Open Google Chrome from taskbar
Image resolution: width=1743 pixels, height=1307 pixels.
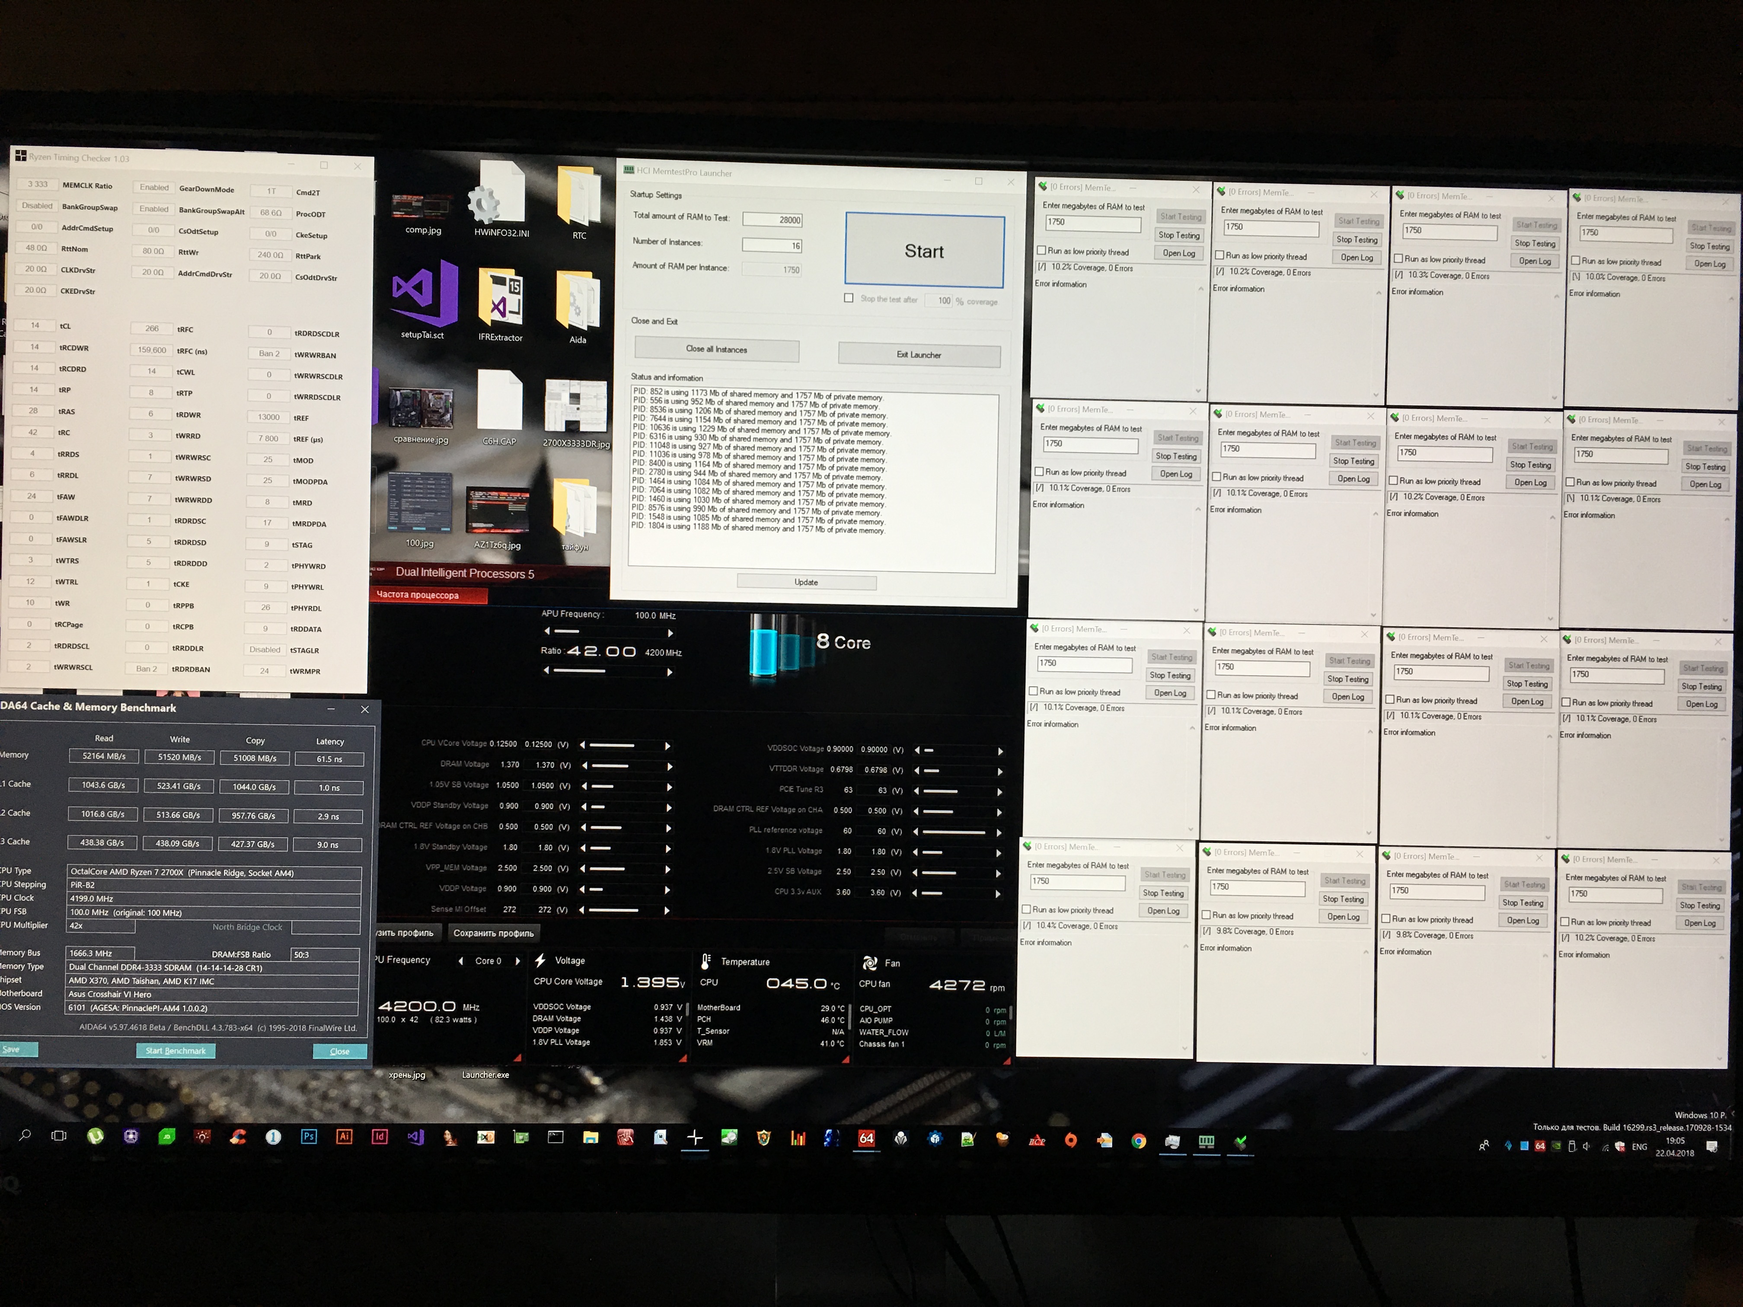pos(1139,1141)
